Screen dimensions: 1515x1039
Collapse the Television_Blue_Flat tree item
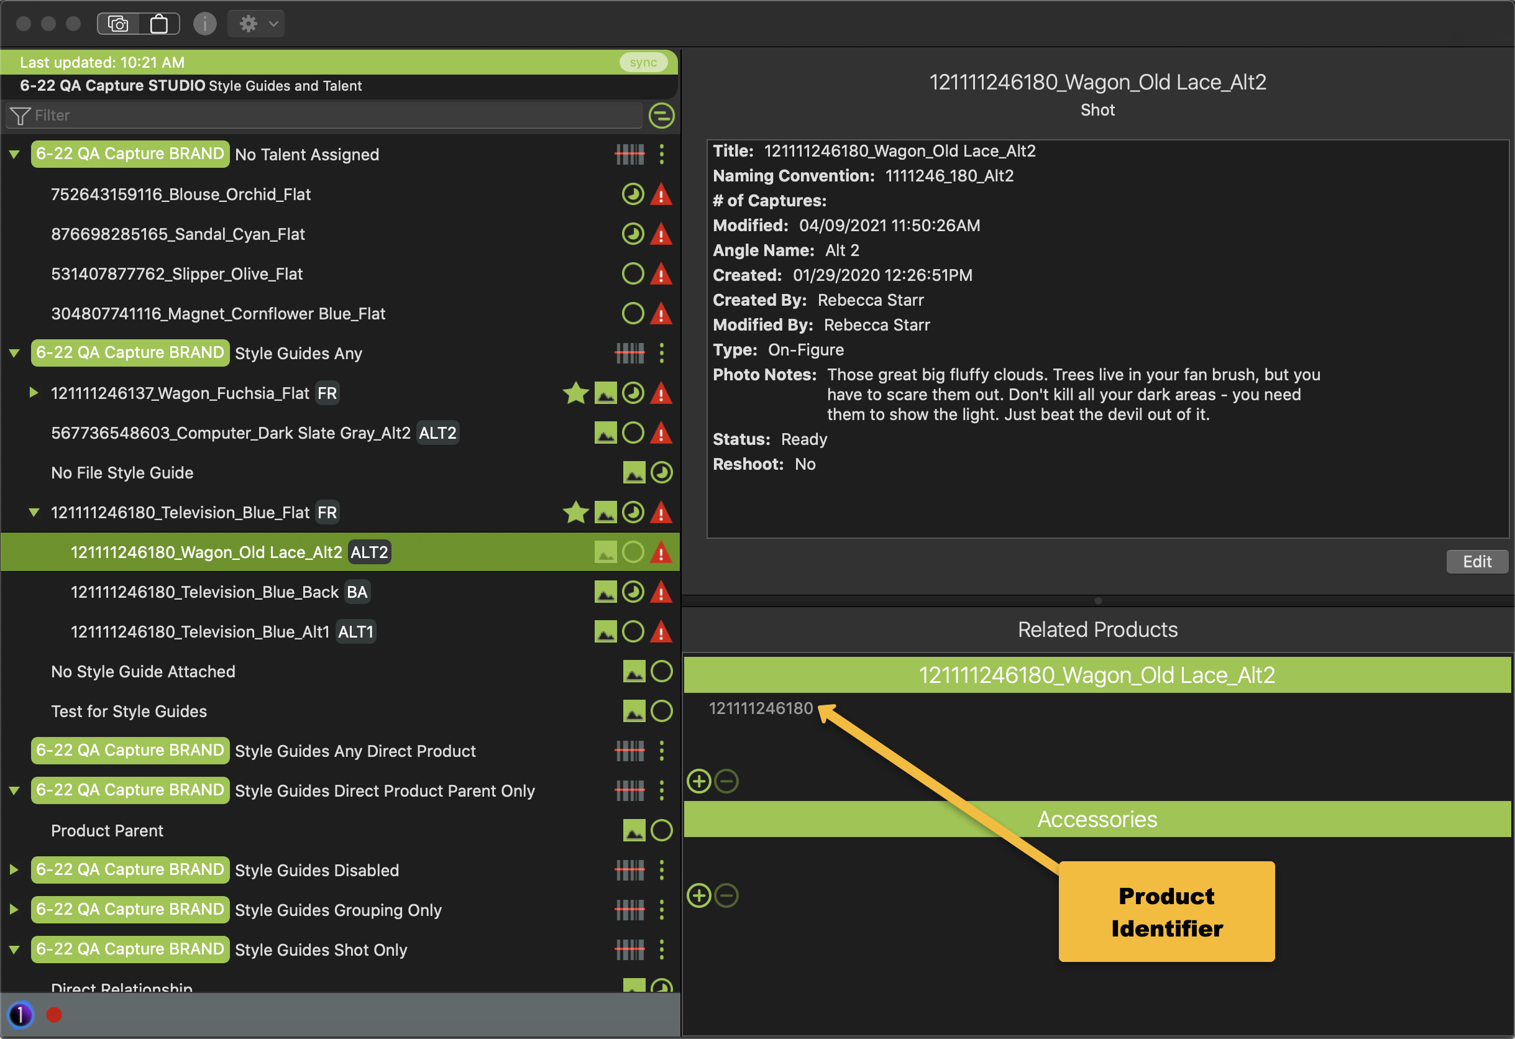[x=34, y=512]
